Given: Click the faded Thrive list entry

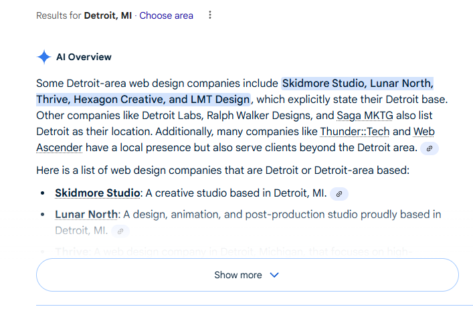Looking at the screenshot, I should (x=72, y=251).
